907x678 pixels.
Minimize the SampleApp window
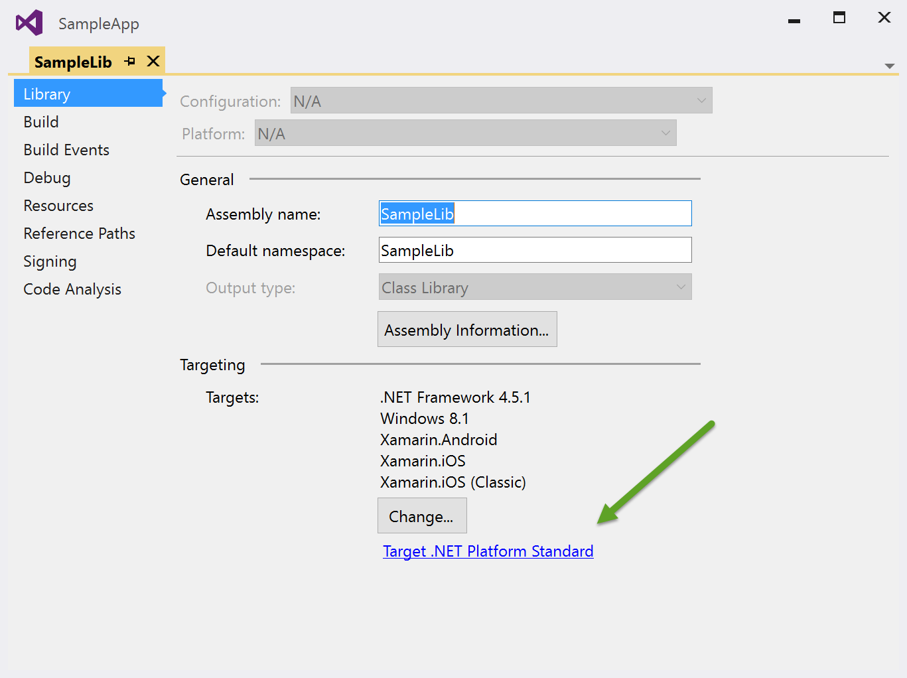click(794, 21)
